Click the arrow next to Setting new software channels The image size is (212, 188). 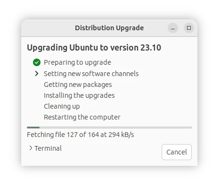(37, 74)
